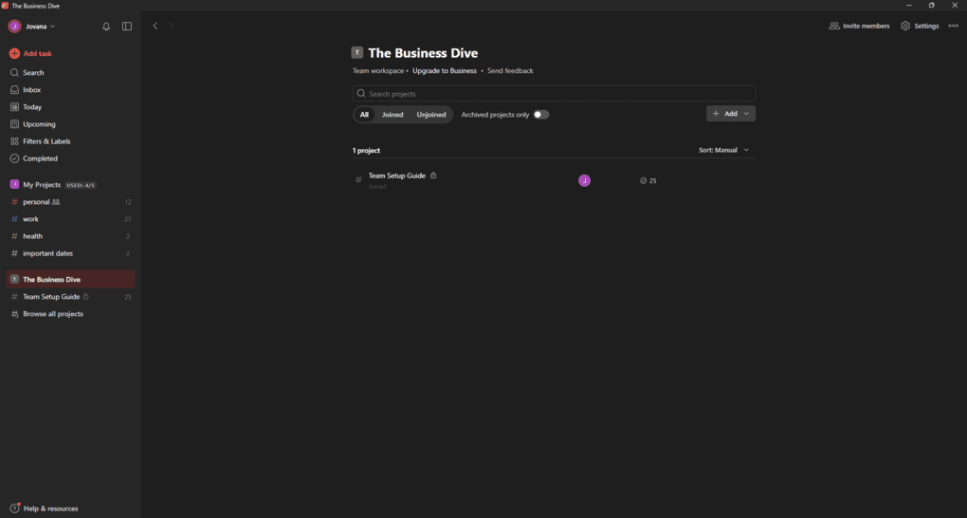Select the All projects filter tab

[x=364, y=115]
